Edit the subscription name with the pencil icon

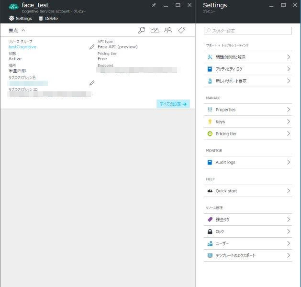click(x=92, y=83)
